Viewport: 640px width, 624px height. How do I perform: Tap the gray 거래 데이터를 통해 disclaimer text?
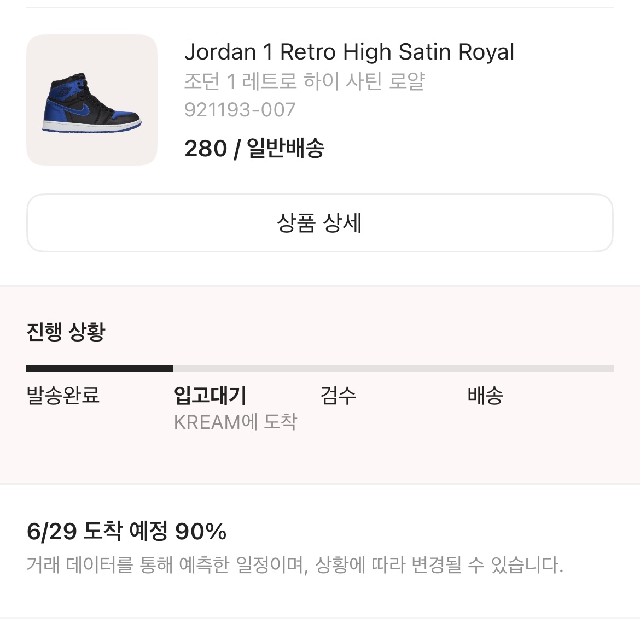294,564
